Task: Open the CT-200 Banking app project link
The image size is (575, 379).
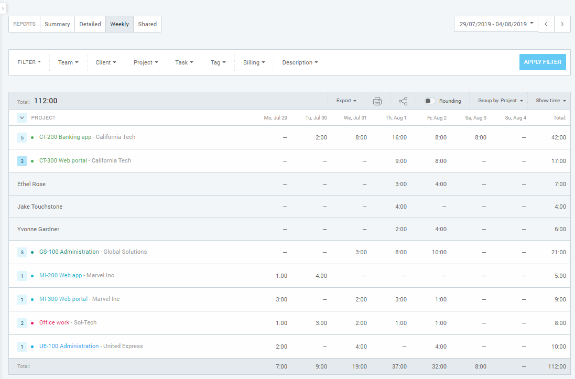Action: coord(66,137)
